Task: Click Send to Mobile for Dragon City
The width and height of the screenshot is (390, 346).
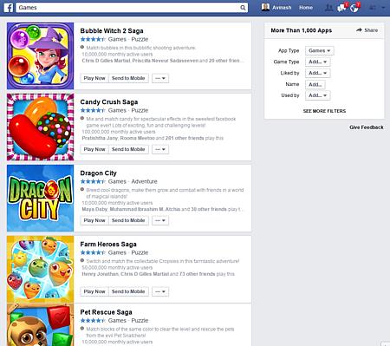Action: (128, 220)
